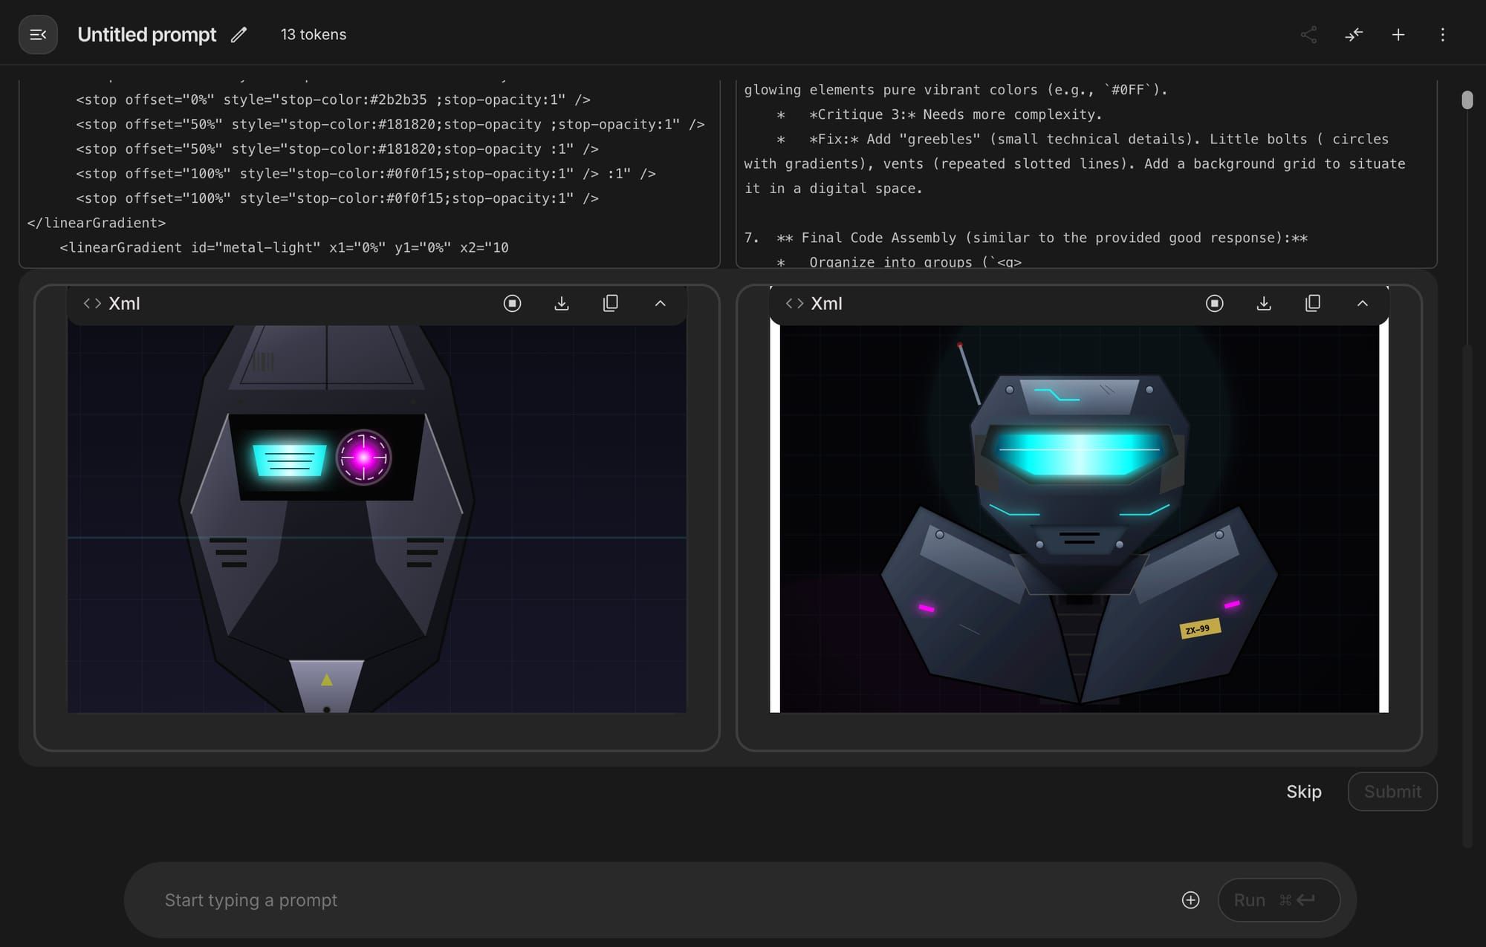Download the right Xml output
Viewport: 1486px width, 947px height.
1264,303
